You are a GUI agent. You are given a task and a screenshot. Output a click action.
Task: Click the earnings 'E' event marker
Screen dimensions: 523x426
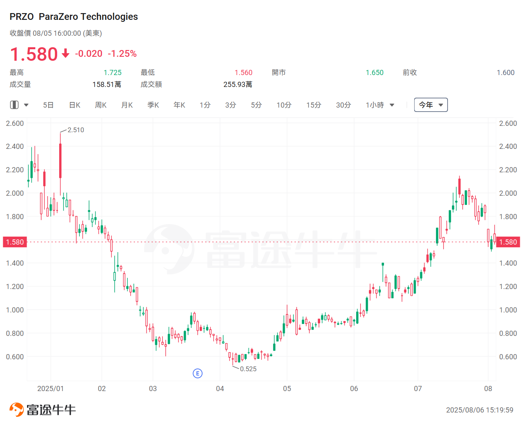197,373
